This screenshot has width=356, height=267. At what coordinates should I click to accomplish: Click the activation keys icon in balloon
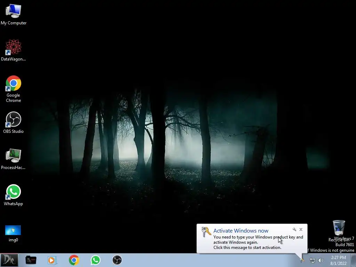(206, 232)
